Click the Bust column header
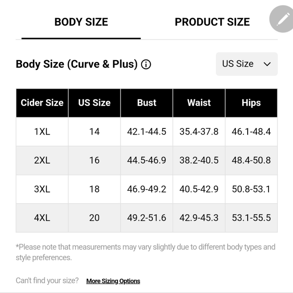Image resolution: width=293 pixels, height=293 pixels. (147, 103)
